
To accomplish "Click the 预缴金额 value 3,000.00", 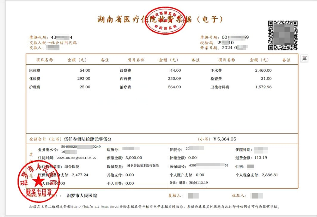I will [x=134, y=158].
